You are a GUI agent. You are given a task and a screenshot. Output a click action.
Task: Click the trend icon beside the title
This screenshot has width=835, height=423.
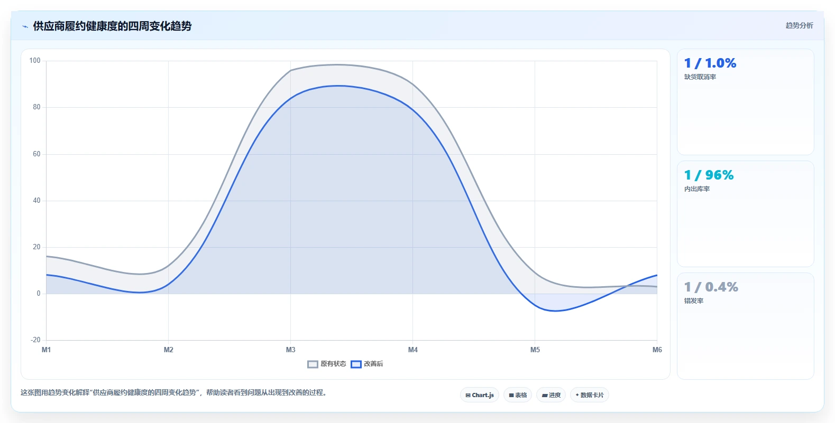click(x=25, y=26)
